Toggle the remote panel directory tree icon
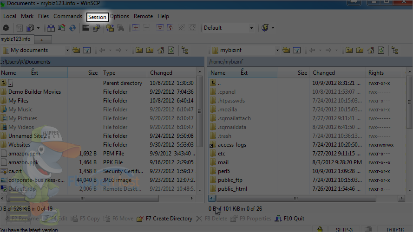This screenshot has width=413, height=232. [395, 50]
